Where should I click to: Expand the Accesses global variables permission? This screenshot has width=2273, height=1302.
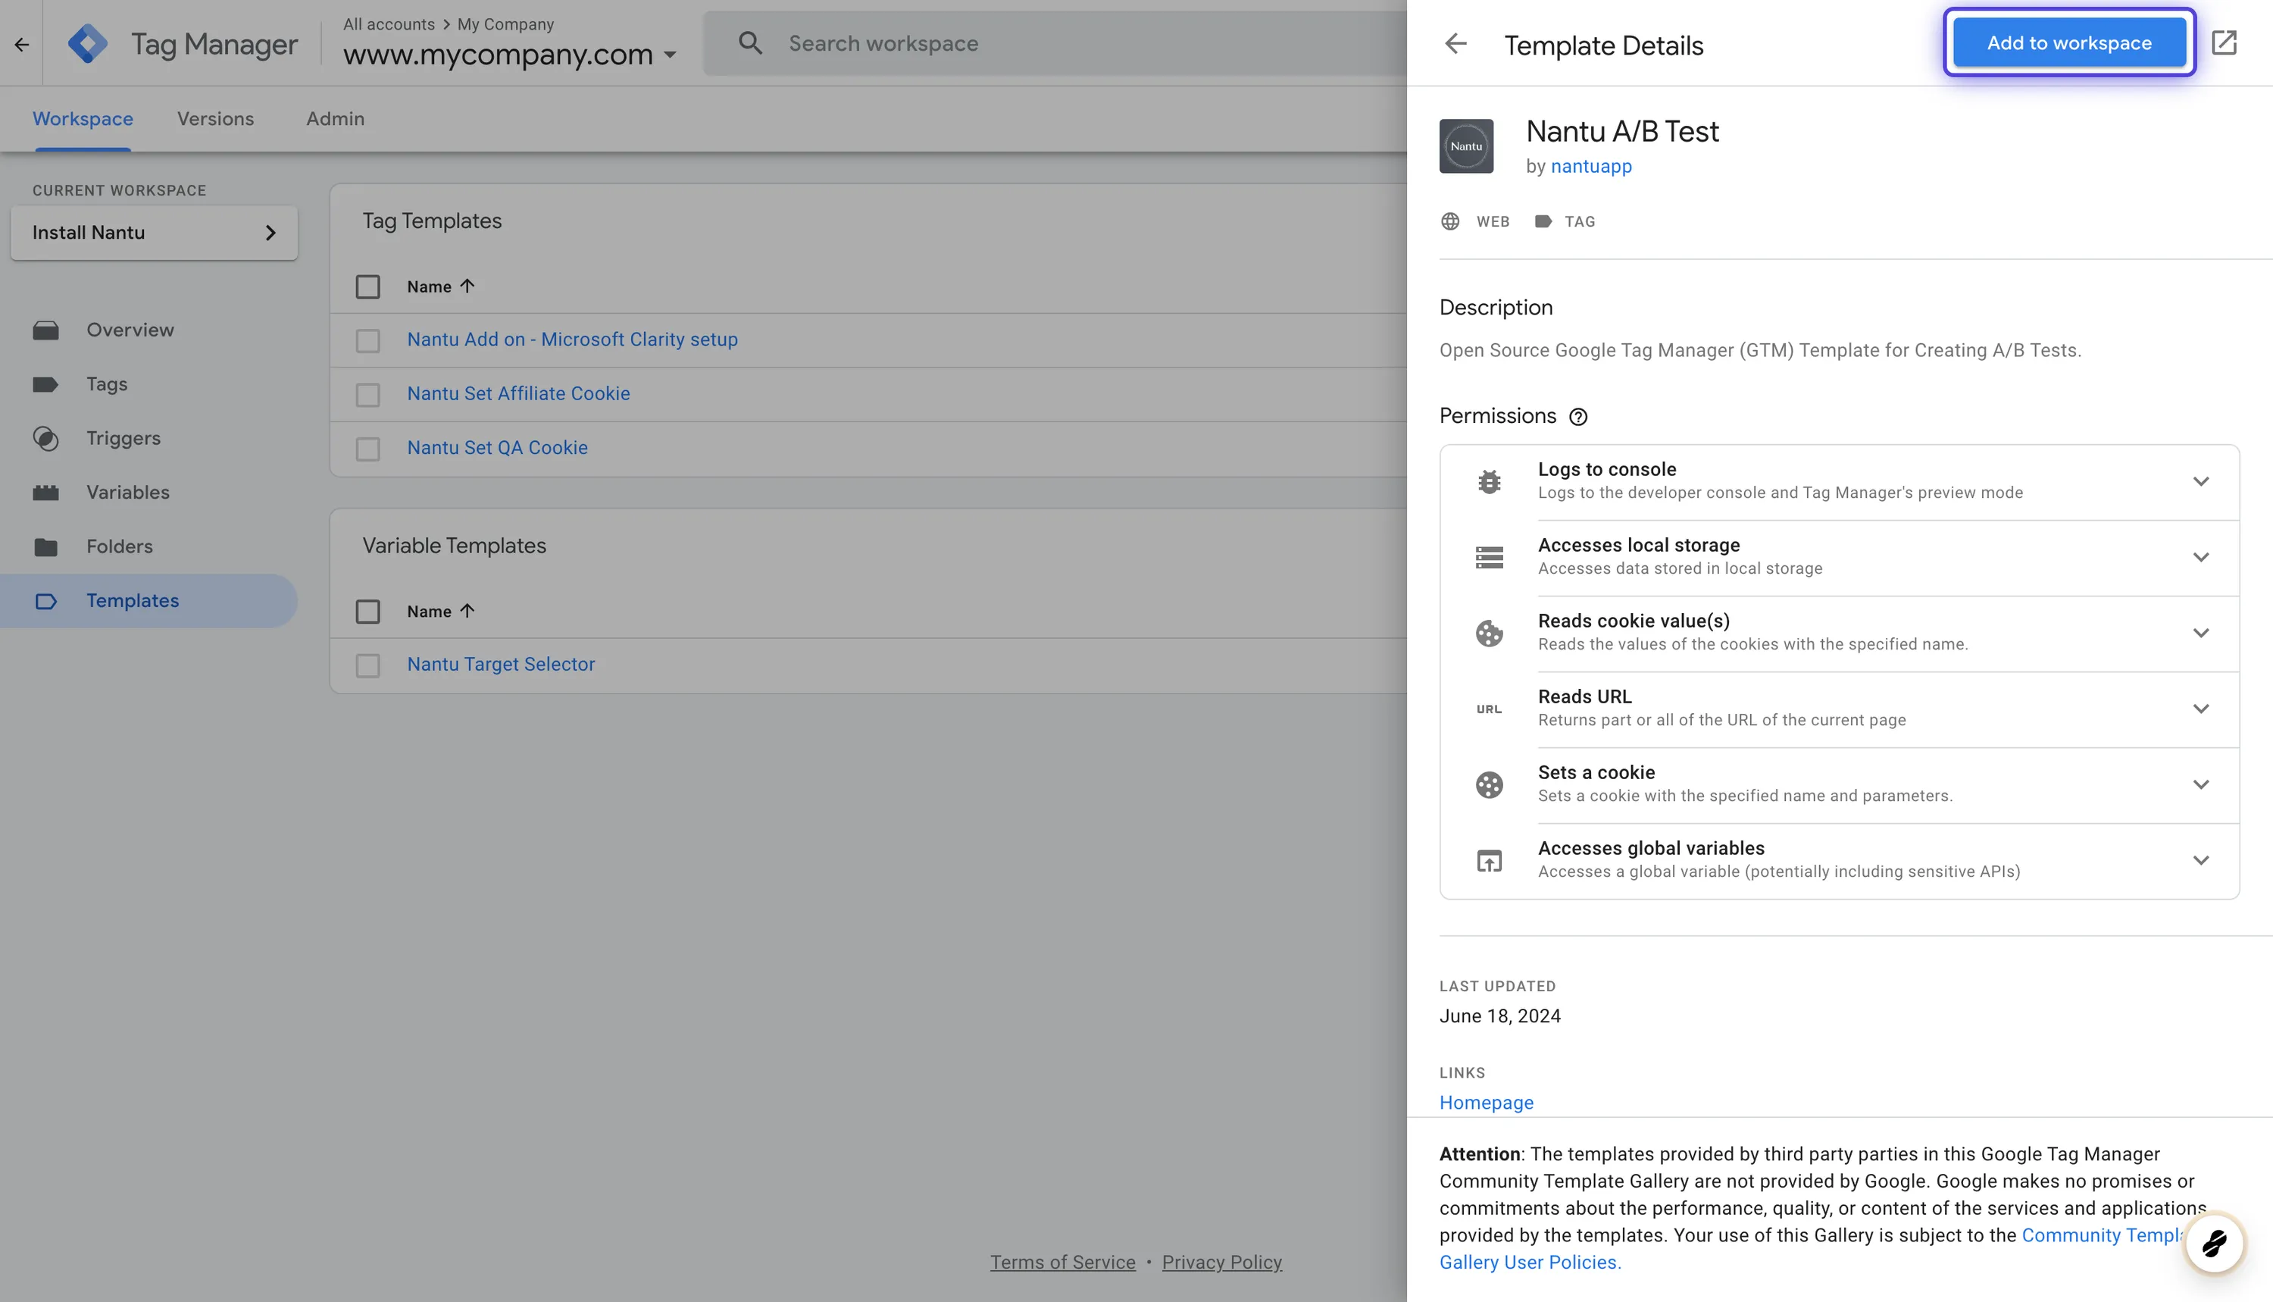pos(2200,860)
